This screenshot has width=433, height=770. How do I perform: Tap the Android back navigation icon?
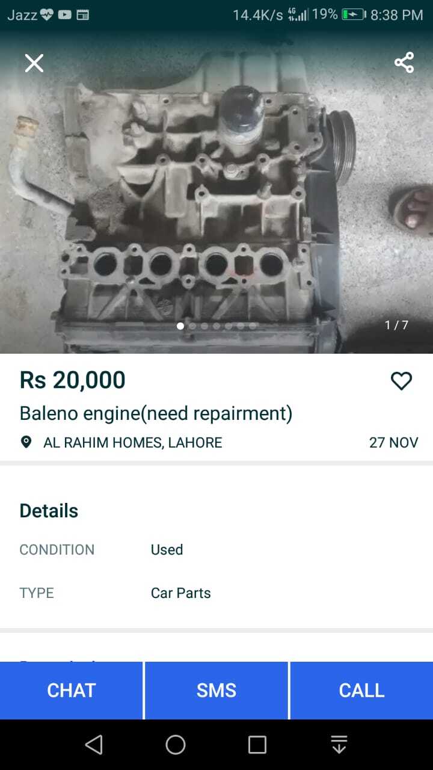pyautogui.click(x=94, y=745)
